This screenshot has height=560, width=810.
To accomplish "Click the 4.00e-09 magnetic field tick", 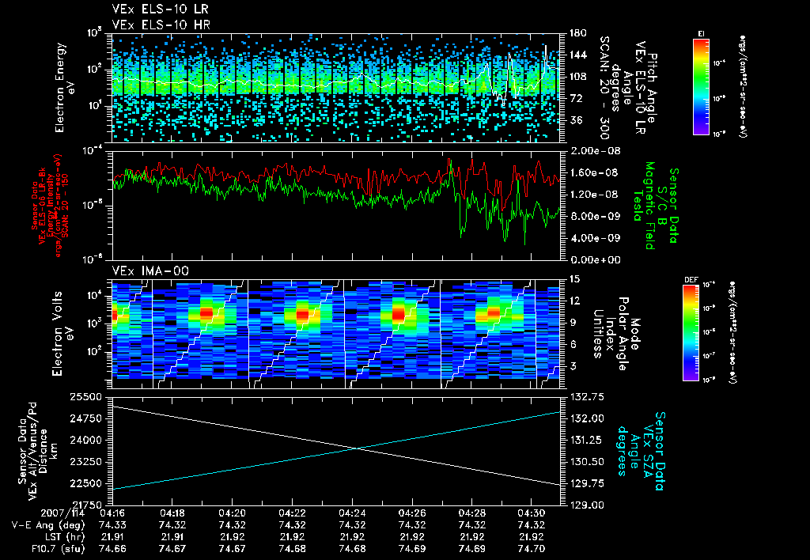I will (594, 238).
